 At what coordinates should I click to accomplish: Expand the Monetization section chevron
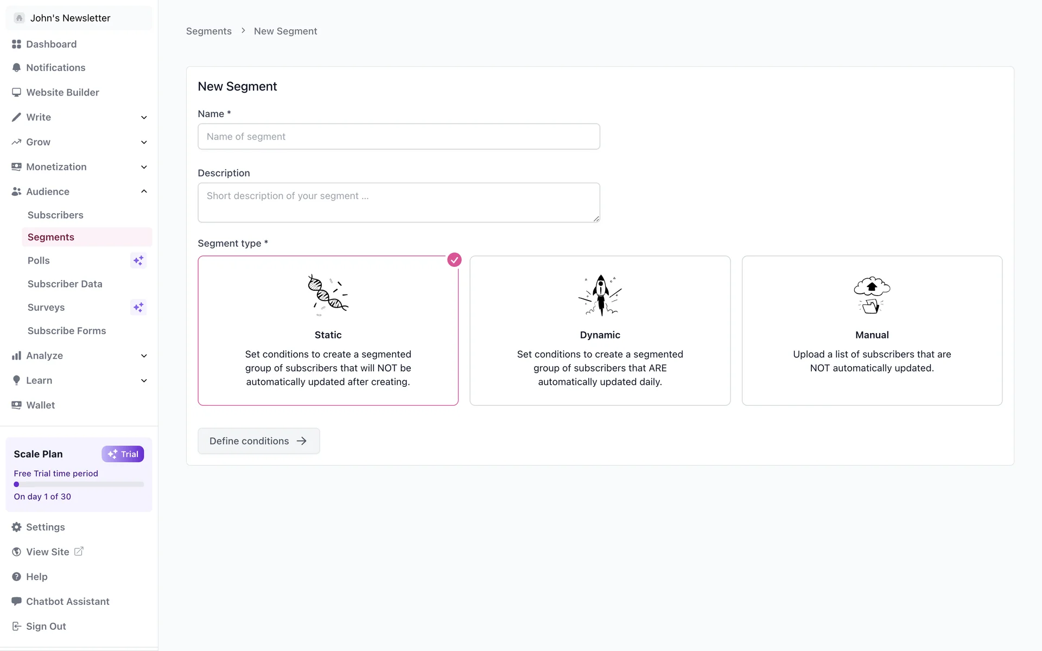[x=144, y=167]
